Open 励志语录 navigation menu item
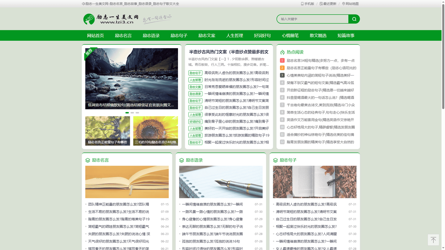This screenshot has width=445, height=250. tap(151, 35)
